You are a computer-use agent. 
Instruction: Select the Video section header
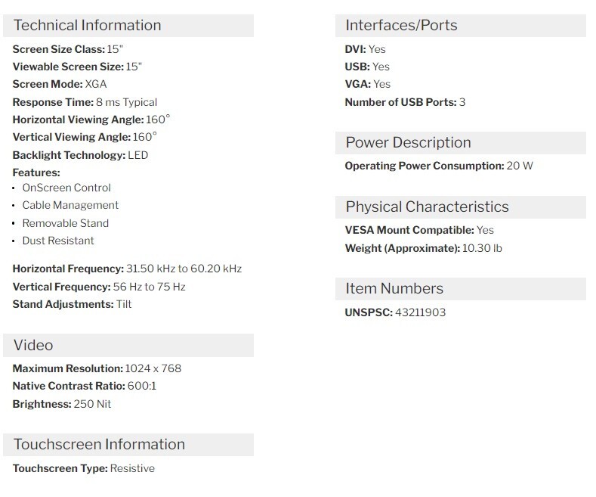(128, 346)
